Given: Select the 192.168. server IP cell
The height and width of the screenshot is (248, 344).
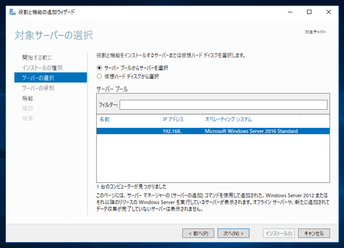Looking at the screenshot, I should pos(172,131).
